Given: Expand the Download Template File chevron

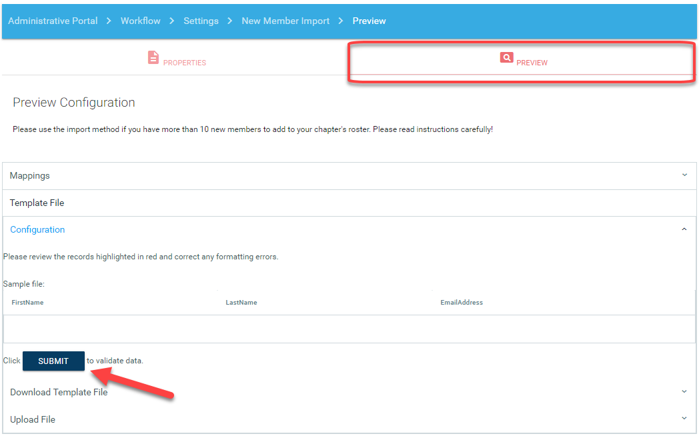Looking at the screenshot, I should click(x=684, y=392).
